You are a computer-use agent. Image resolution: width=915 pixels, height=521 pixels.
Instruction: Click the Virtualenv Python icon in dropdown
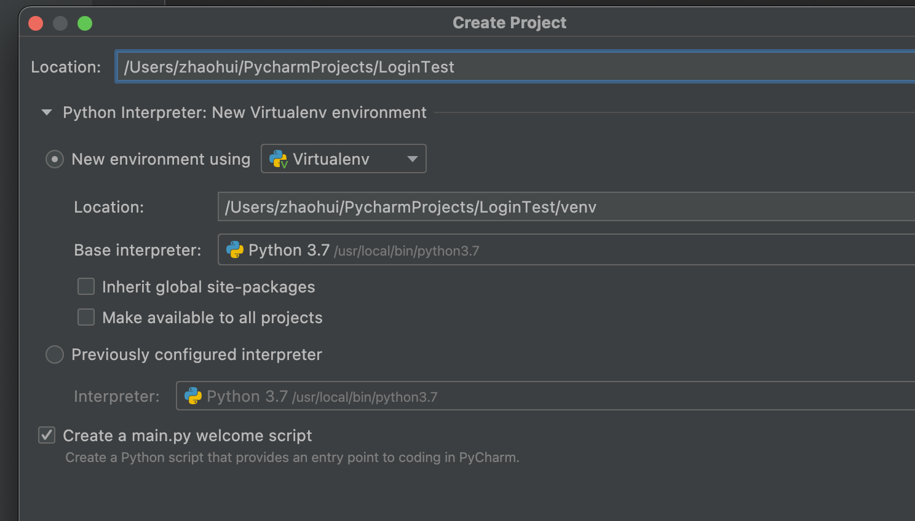(279, 159)
